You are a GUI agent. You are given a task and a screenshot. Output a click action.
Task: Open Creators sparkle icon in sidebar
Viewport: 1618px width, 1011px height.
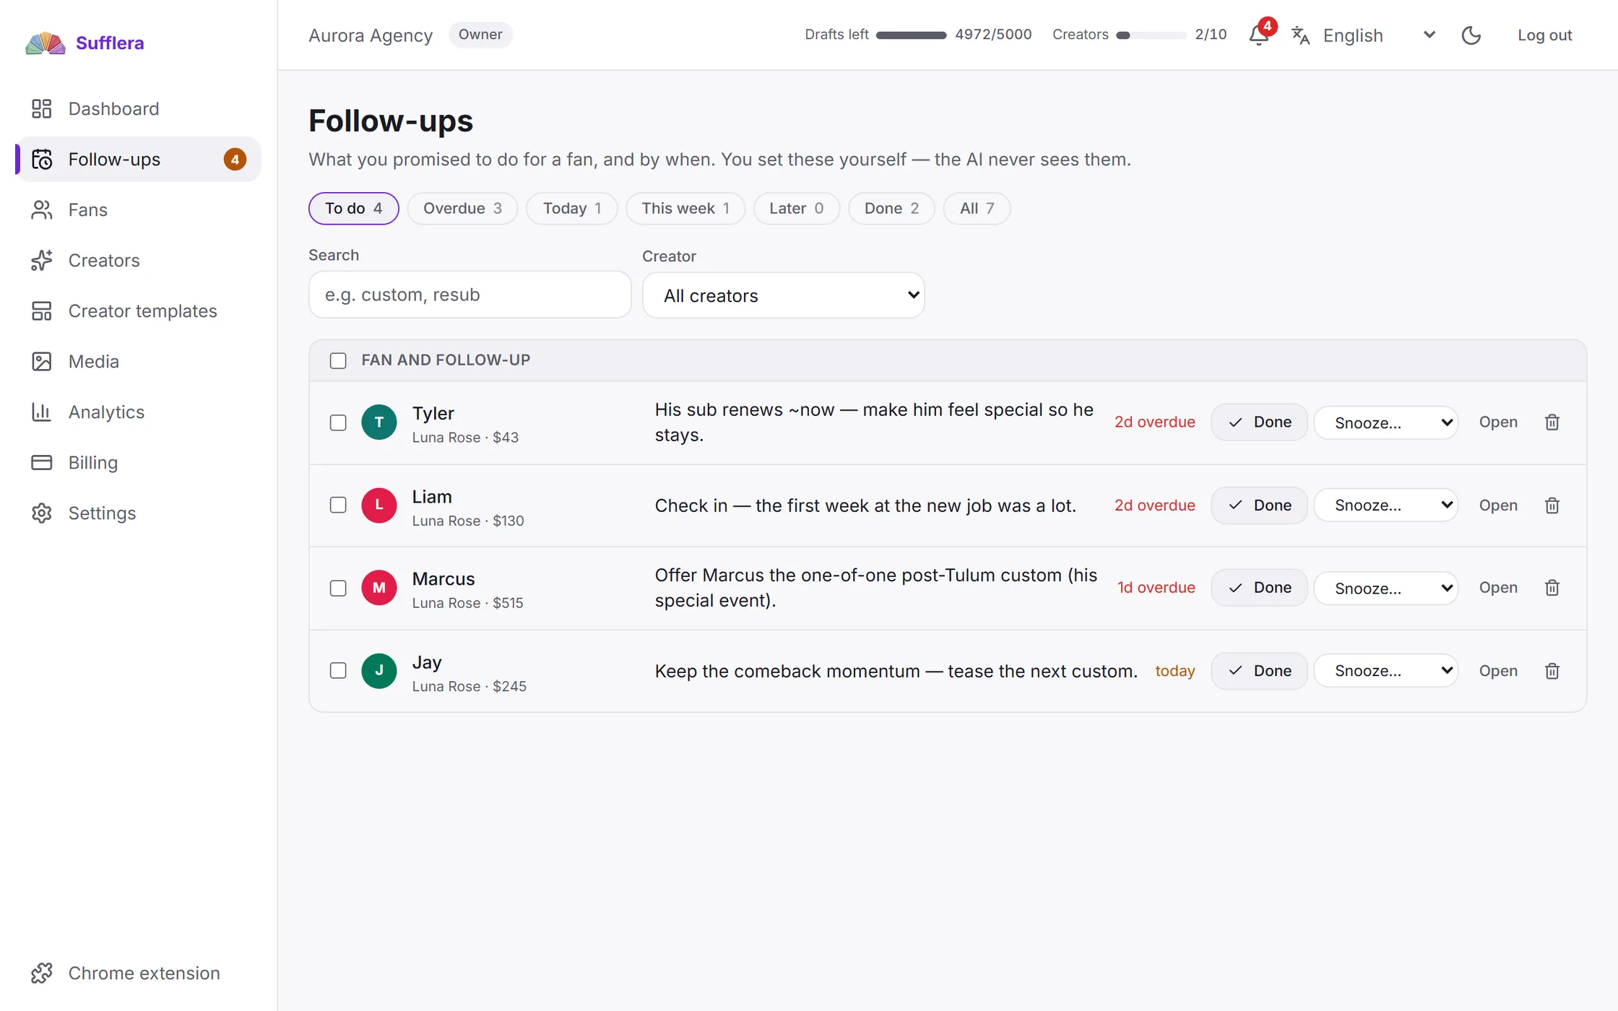tap(42, 261)
